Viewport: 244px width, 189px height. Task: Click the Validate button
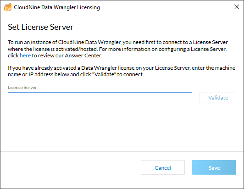point(218,98)
